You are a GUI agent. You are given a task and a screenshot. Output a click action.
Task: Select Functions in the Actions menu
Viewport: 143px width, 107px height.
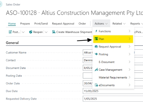[113, 31]
